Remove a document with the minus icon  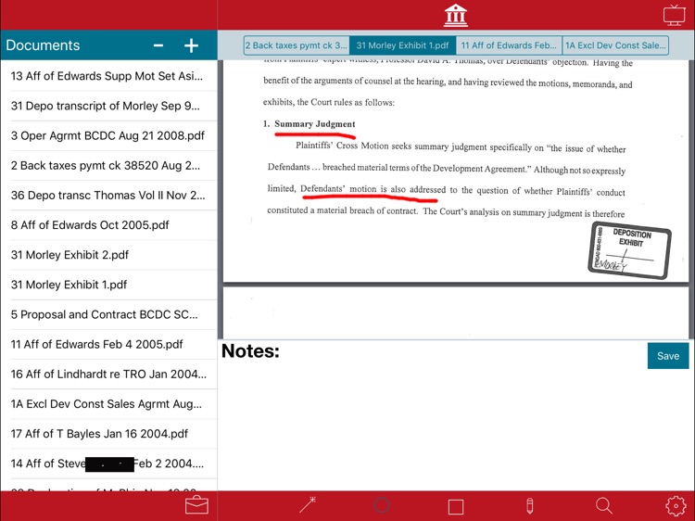point(158,45)
